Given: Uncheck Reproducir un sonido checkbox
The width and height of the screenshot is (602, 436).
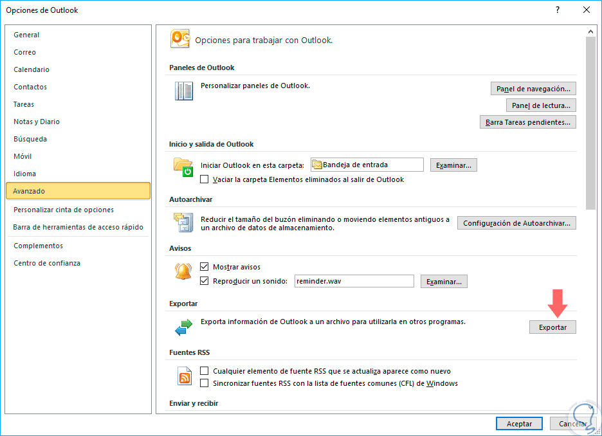Looking at the screenshot, I should (x=205, y=281).
